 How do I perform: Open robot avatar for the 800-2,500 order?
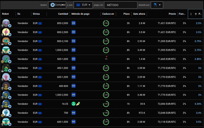[x=6, y=32]
